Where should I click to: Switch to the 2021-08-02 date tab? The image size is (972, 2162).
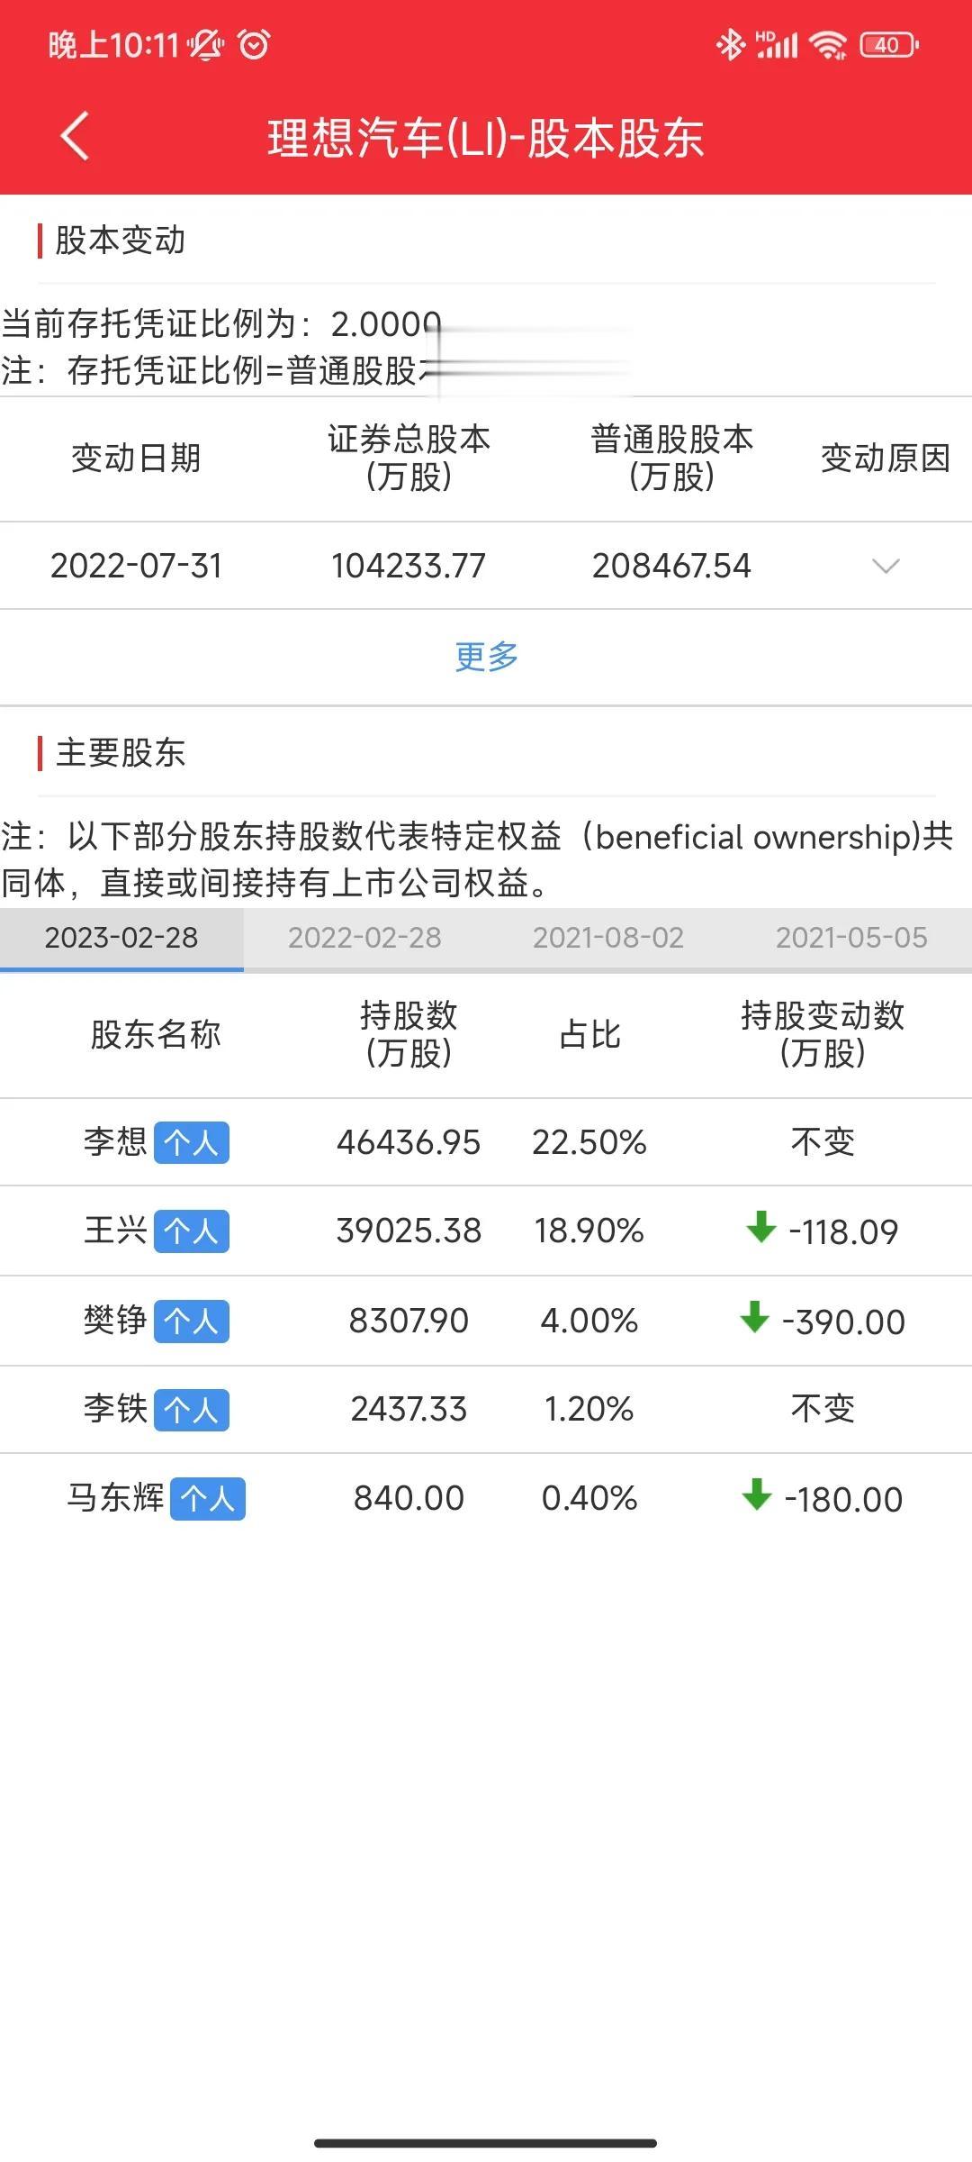click(607, 938)
